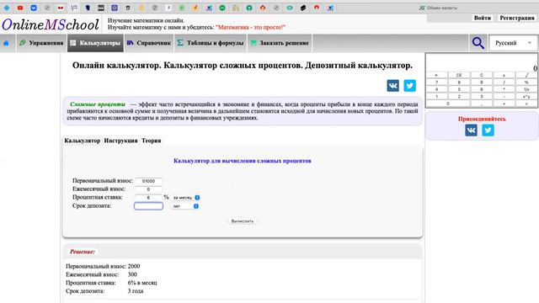This screenshot has width=539, height=303.
Task: Switch to the Инструкция tab
Action: [x=120, y=141]
